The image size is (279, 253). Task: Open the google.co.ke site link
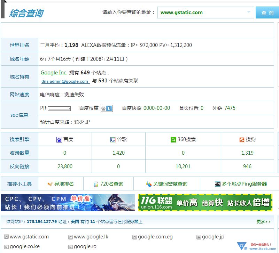(25, 246)
